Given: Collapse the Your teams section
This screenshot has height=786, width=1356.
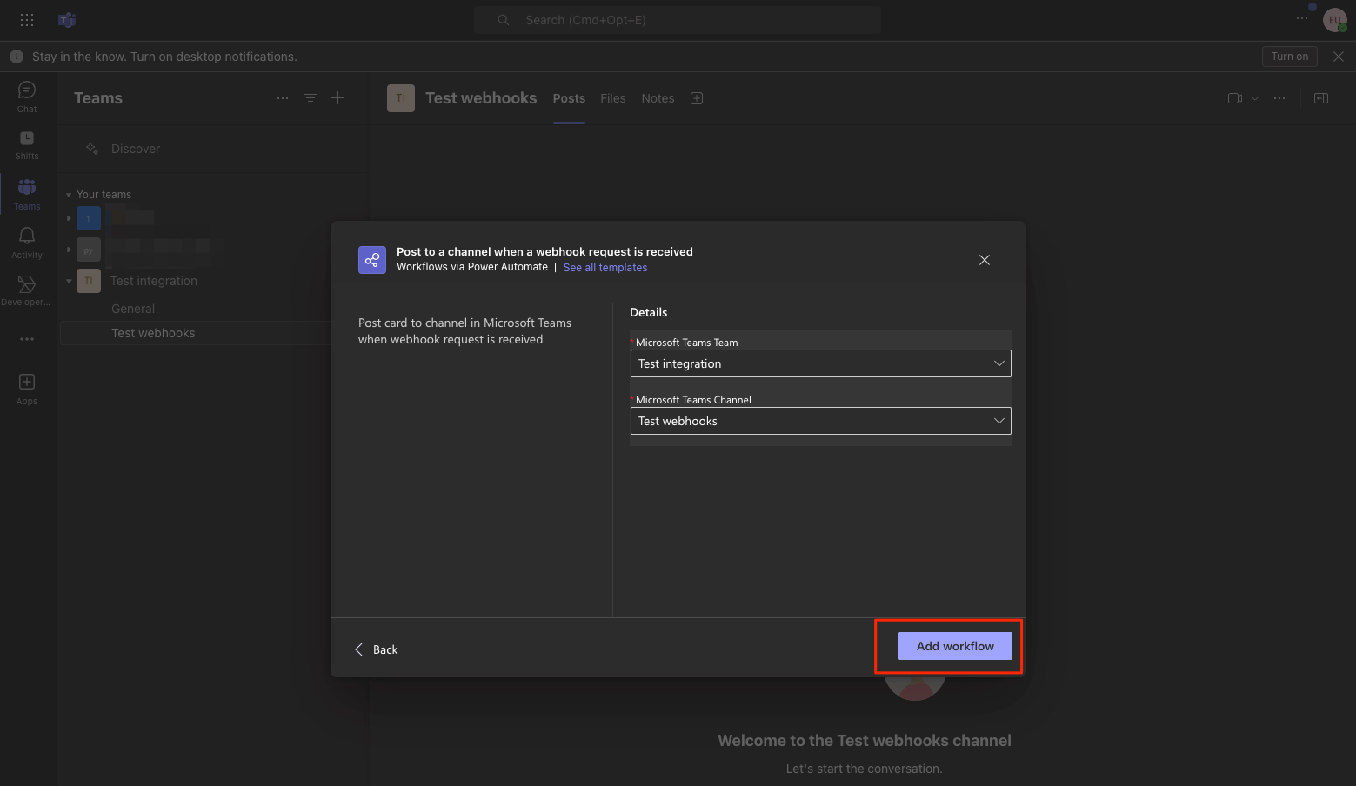Looking at the screenshot, I should click(69, 195).
